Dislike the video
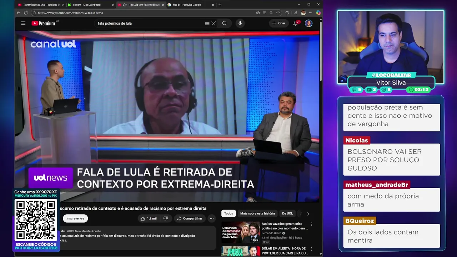 click(x=166, y=218)
